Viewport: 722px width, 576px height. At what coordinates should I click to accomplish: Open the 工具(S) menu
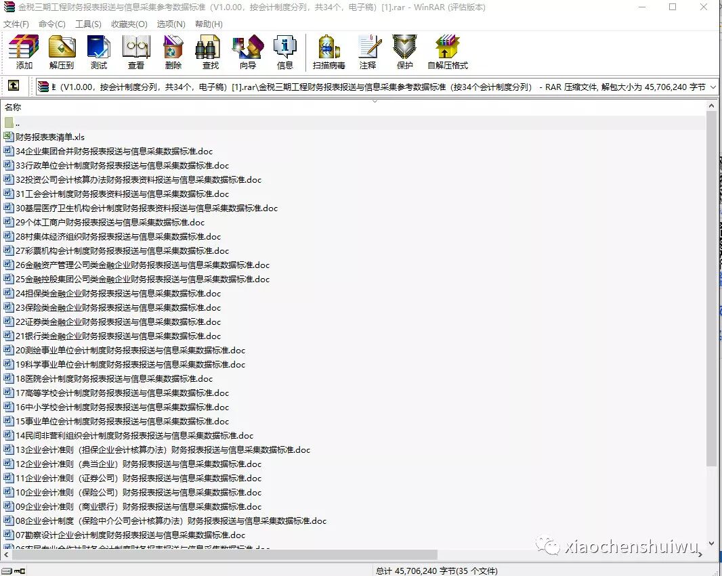(x=88, y=24)
